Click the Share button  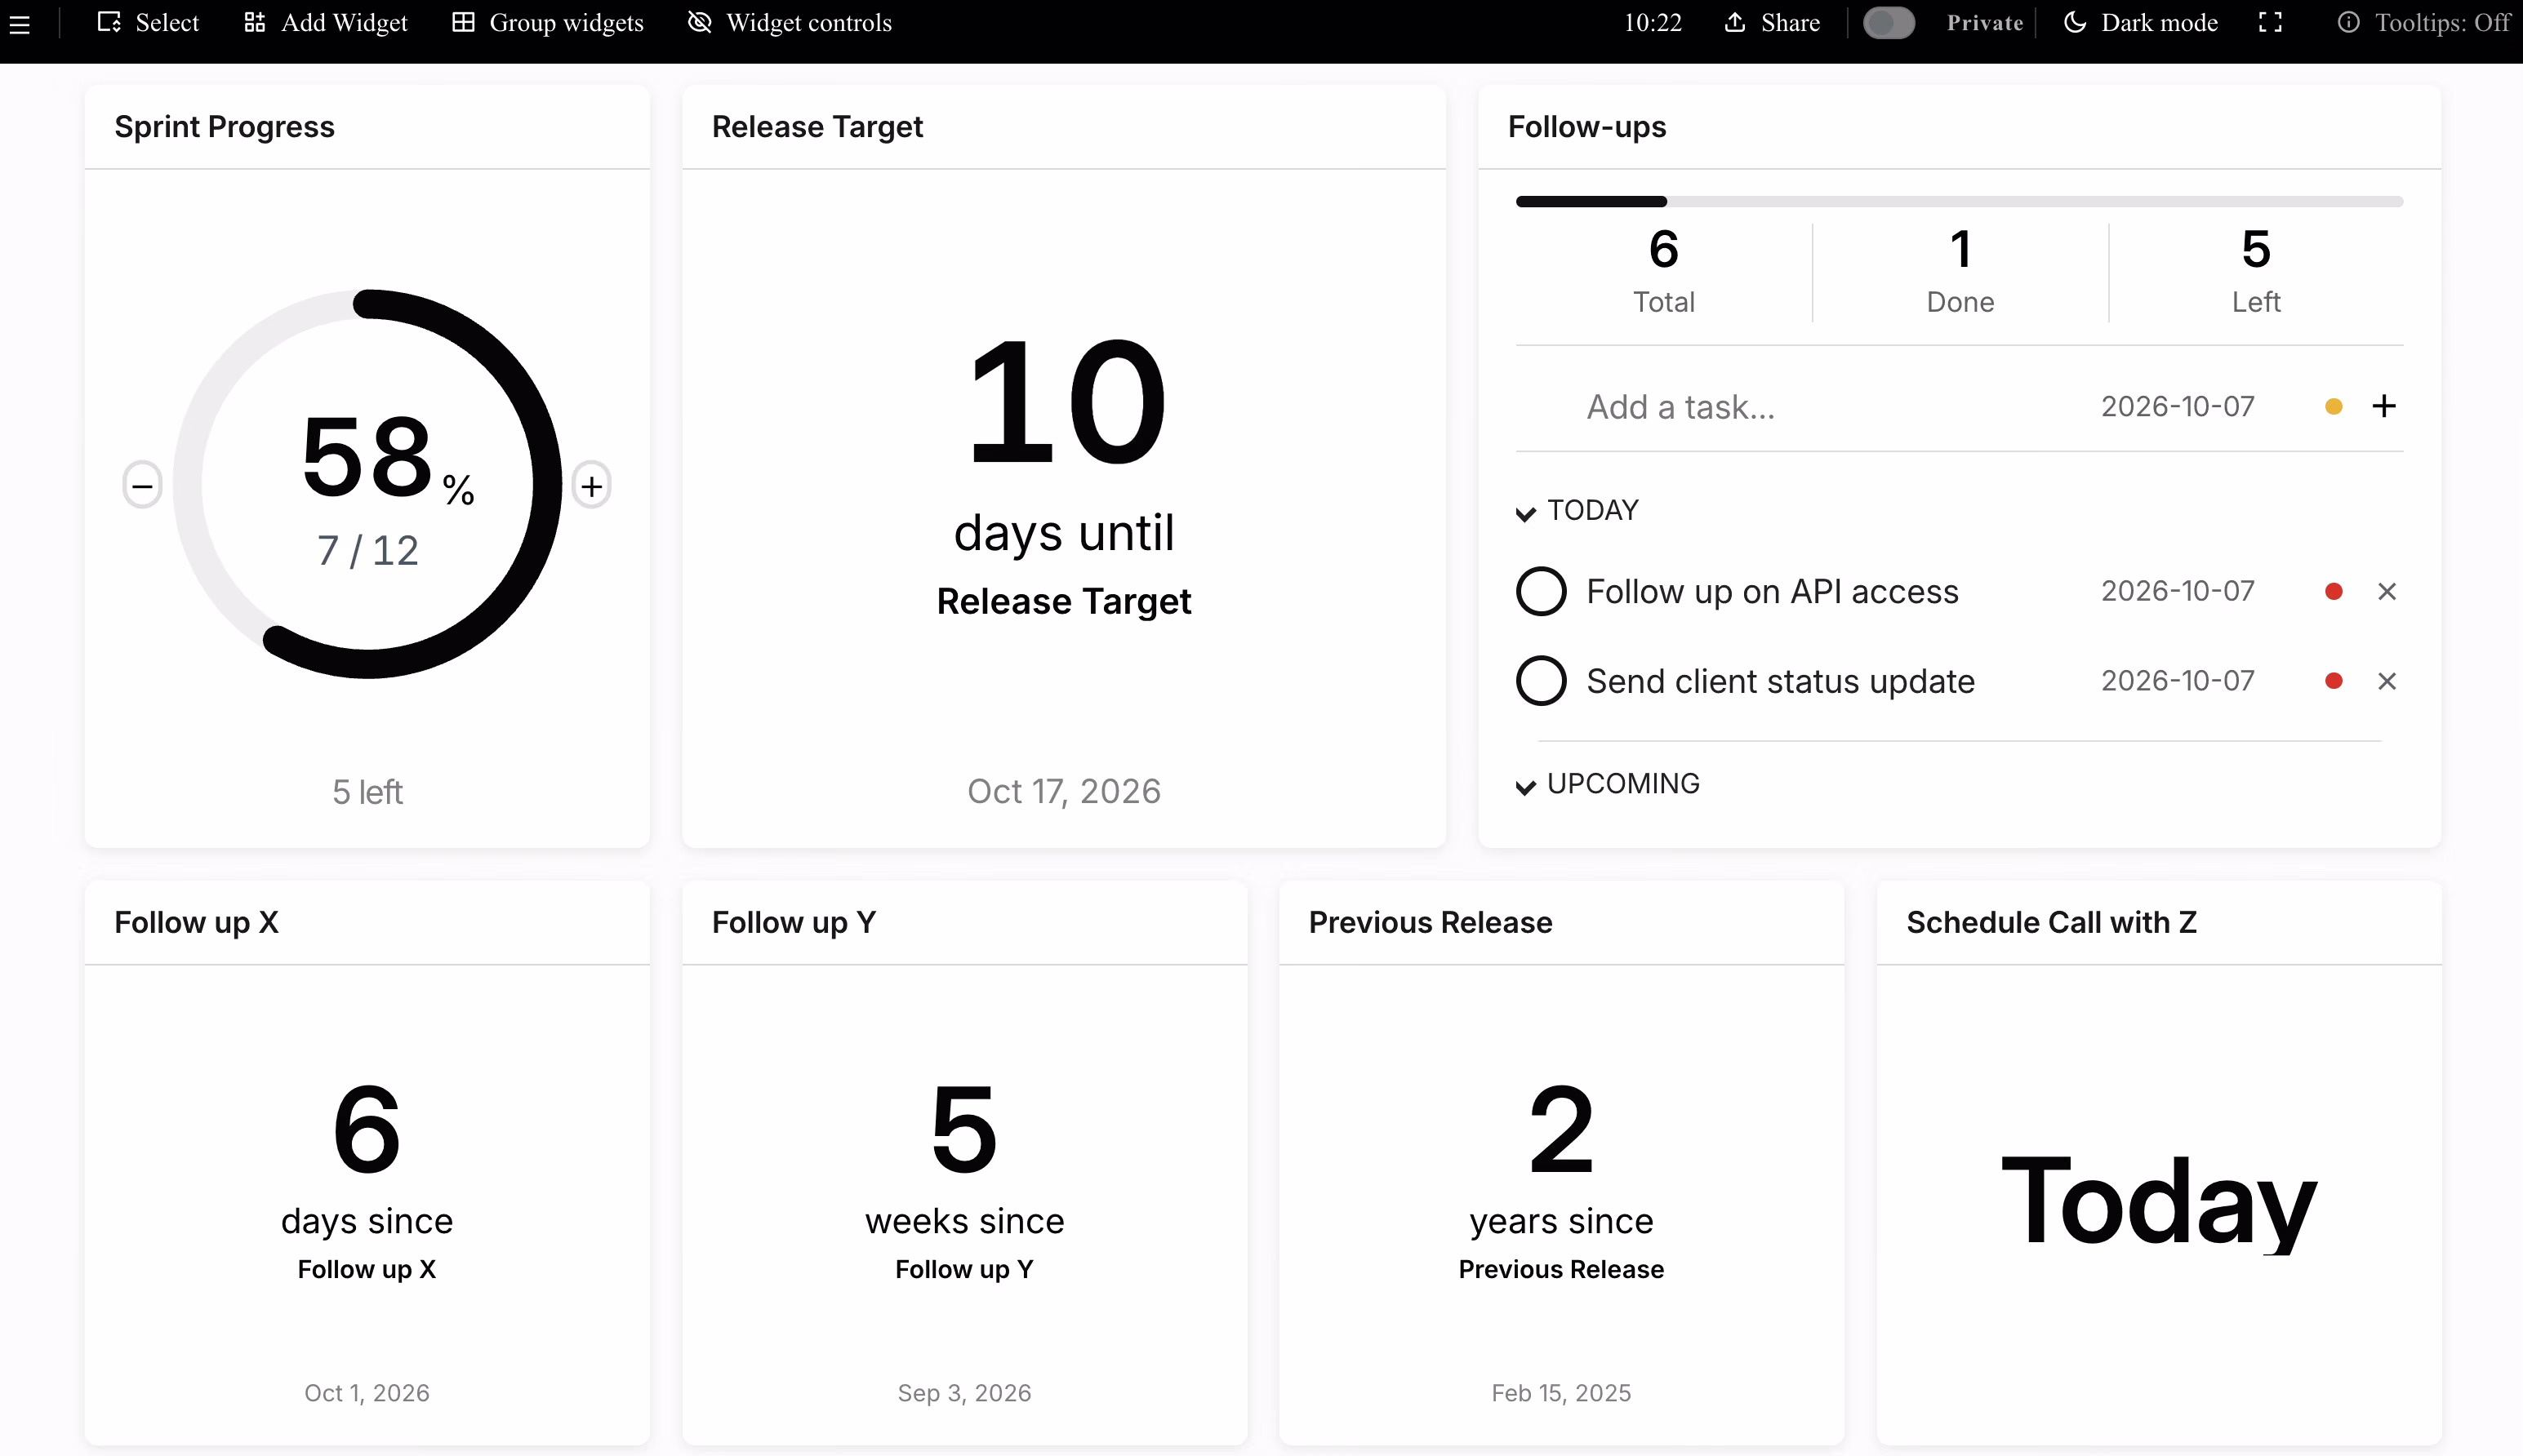click(1772, 22)
